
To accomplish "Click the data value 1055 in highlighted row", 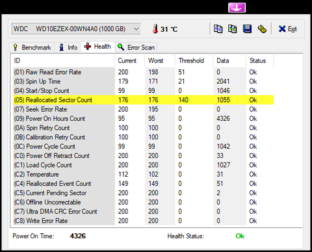I will pos(224,100).
